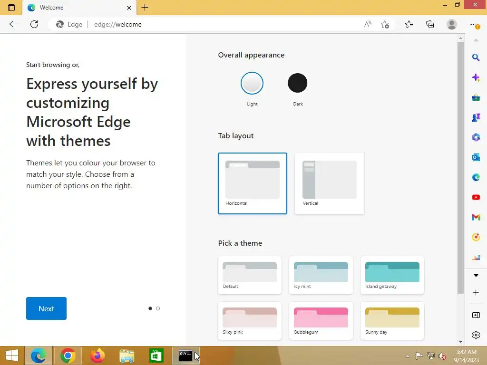Add this page to favorites
This screenshot has height=365, width=487.
(385, 24)
